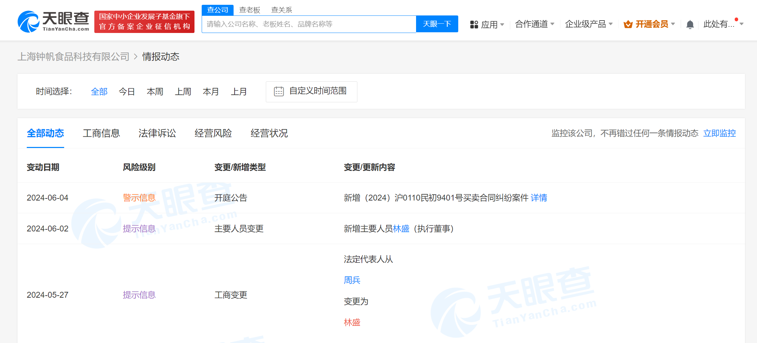Switch to the 法律诉讼 tab
The image size is (757, 343).
157,134
